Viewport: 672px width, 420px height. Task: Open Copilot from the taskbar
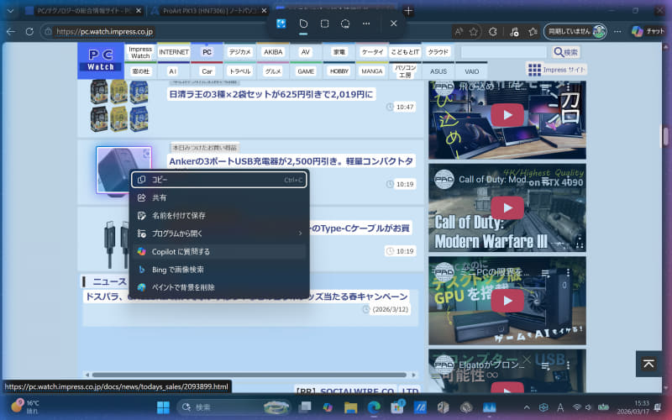coord(328,407)
